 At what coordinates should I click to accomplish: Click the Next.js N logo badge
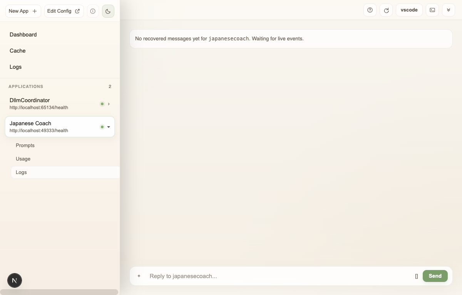(x=15, y=280)
